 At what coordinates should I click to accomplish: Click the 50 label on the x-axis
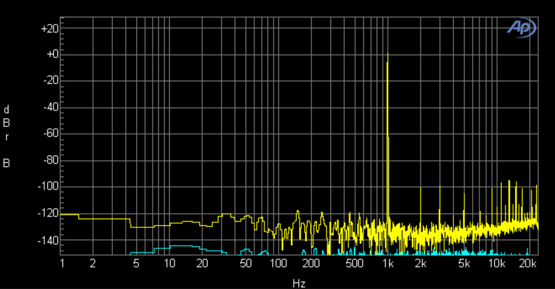point(246,264)
